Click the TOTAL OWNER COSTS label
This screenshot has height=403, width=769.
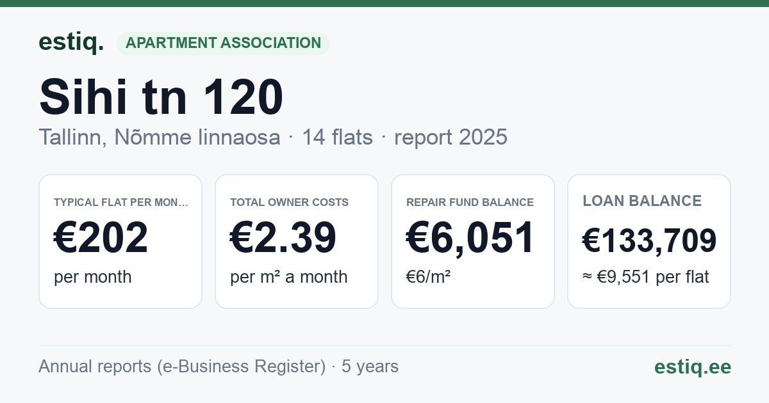point(290,202)
